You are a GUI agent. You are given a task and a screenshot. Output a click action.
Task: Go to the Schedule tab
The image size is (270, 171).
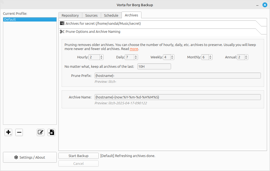pyautogui.click(x=111, y=15)
